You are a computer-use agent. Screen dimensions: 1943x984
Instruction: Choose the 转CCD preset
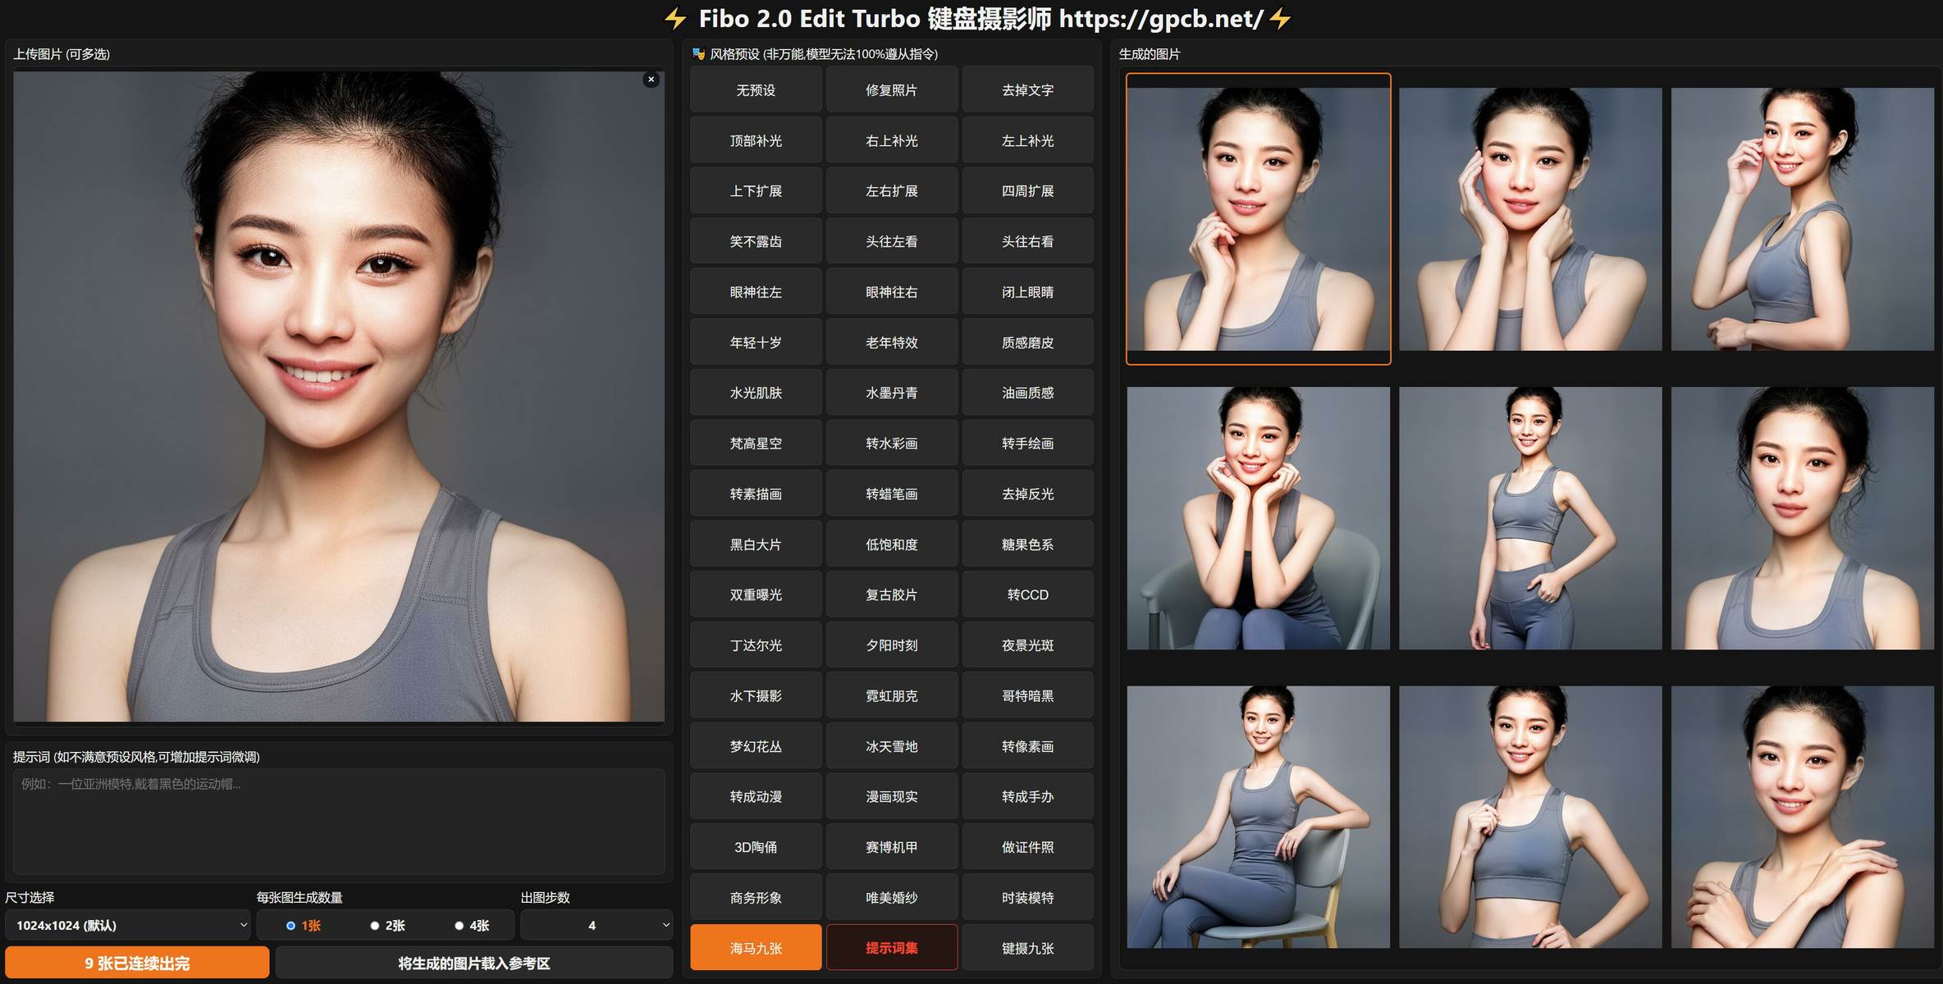(x=1027, y=594)
